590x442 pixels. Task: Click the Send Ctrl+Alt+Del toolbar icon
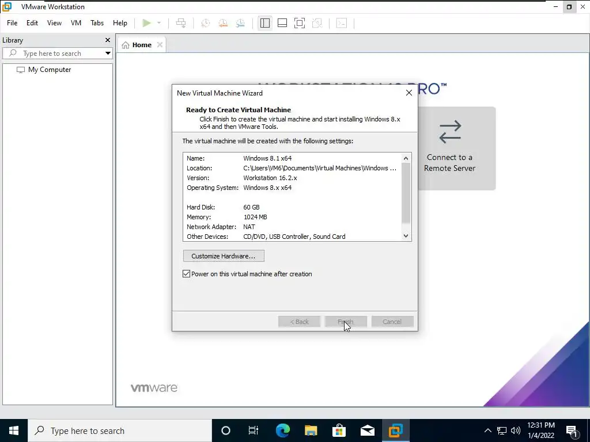coord(181,23)
